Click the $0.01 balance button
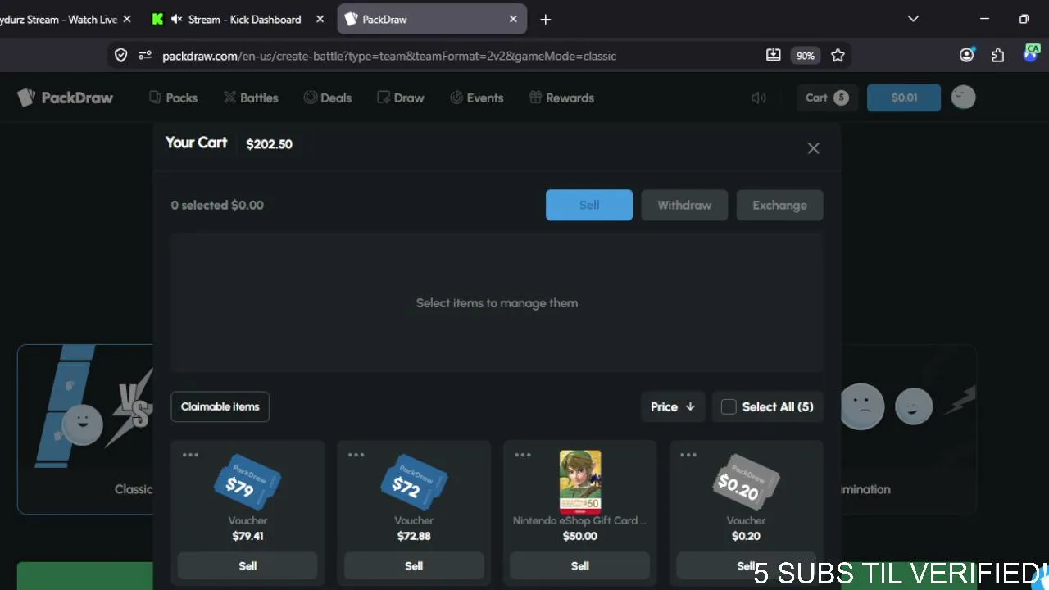The image size is (1049, 590). pos(904,98)
